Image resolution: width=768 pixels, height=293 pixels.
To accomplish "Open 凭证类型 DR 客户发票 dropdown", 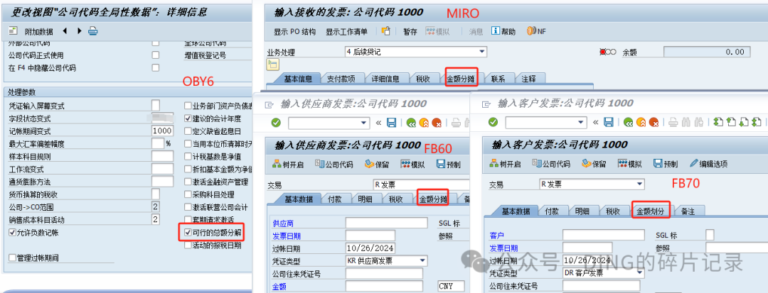I will 640,273.
